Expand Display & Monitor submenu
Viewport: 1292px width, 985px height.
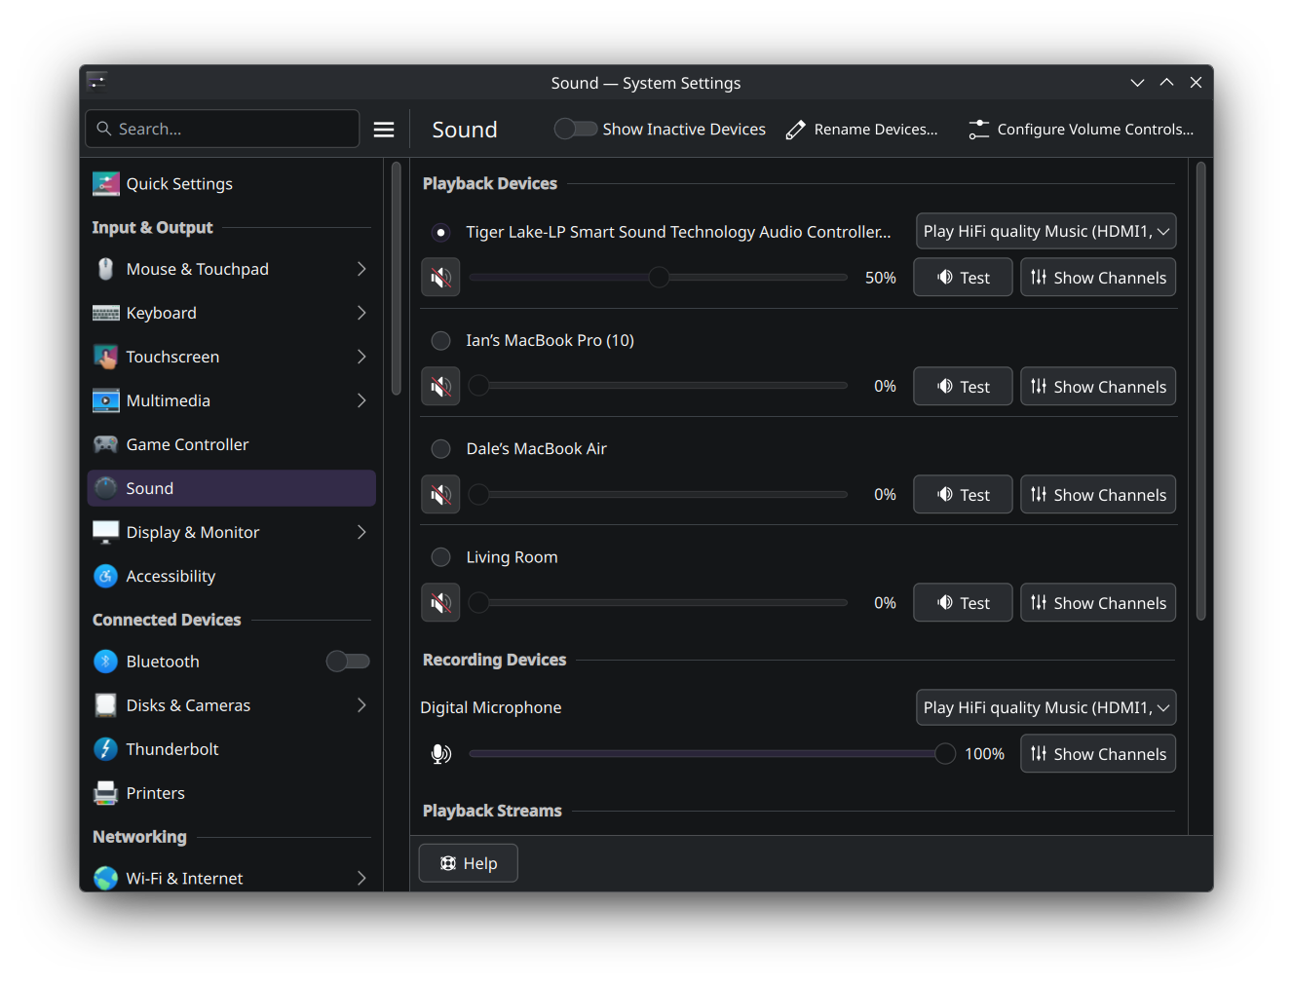[x=361, y=532]
